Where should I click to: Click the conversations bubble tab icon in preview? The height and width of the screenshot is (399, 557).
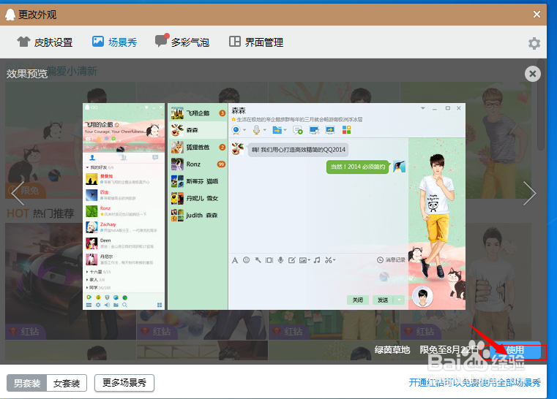(155, 157)
